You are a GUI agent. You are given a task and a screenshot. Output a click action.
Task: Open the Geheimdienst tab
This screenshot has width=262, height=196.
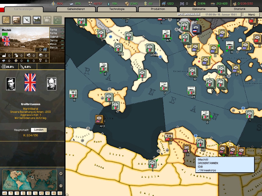coord(76,9)
